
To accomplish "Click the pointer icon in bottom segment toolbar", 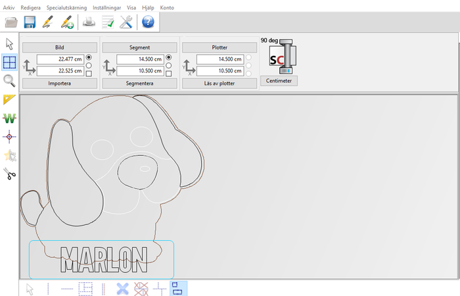I will 30,289.
